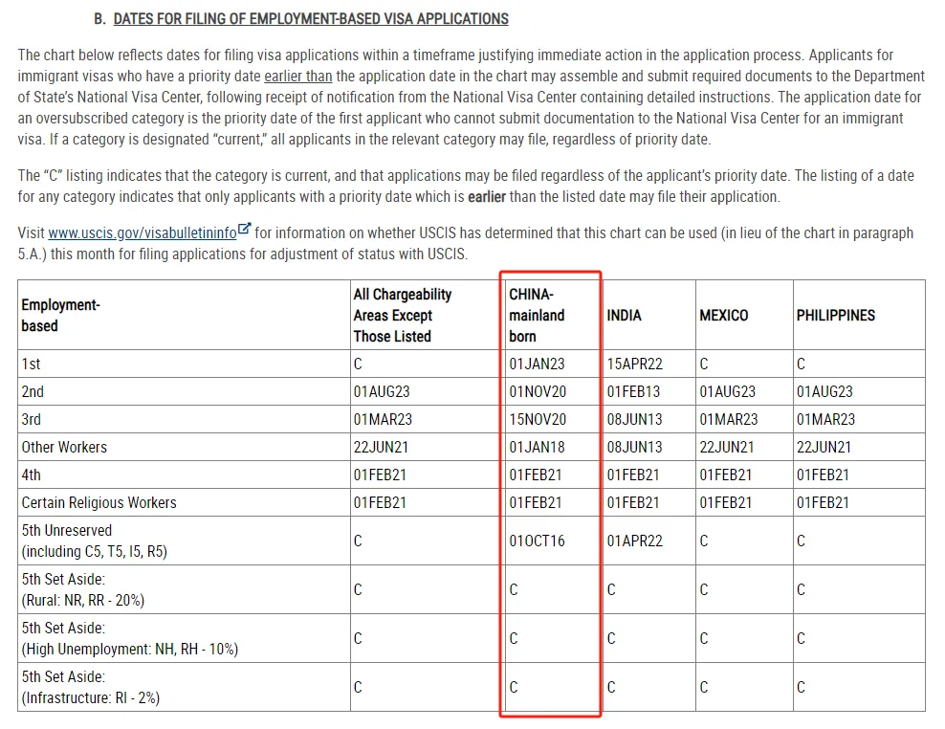
Task: Click the section heading about employment-based visa filing dates
Action: (x=311, y=18)
